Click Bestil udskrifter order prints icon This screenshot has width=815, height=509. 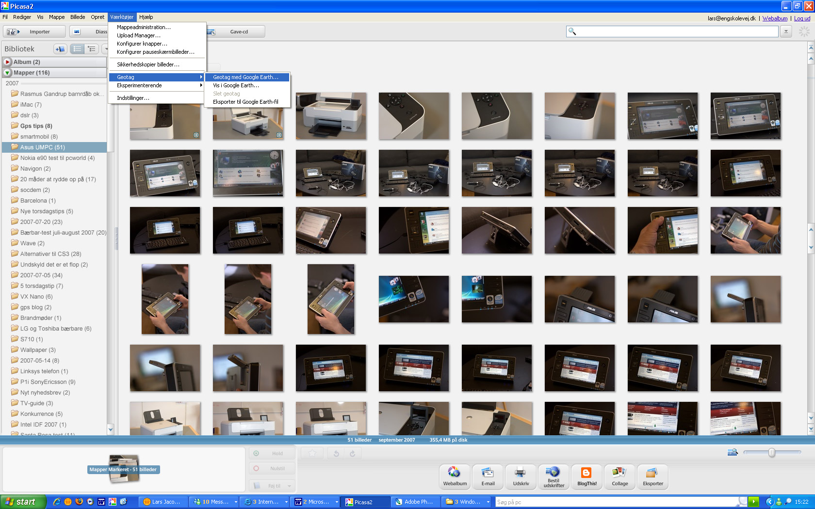click(554, 477)
